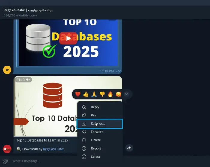React with the red heart emoji

pyautogui.click(x=78, y=94)
